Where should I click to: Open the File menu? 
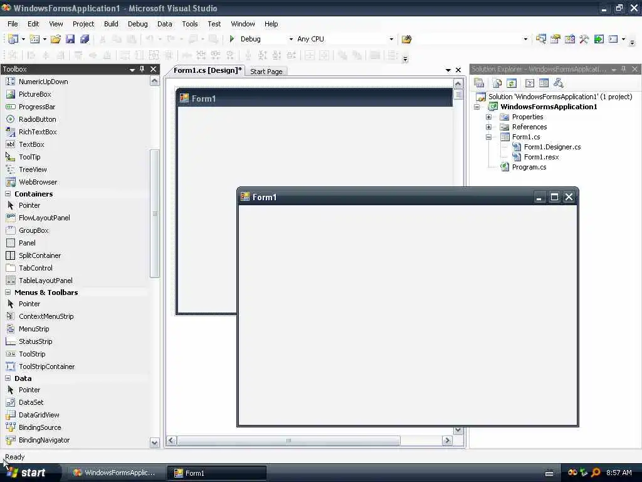(13, 24)
